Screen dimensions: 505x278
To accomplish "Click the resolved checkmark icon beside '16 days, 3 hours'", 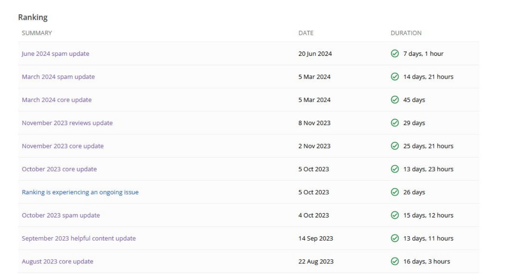I will coord(395,261).
